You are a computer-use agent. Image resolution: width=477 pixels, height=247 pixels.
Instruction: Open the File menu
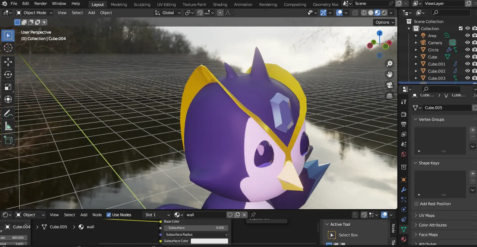14,4
